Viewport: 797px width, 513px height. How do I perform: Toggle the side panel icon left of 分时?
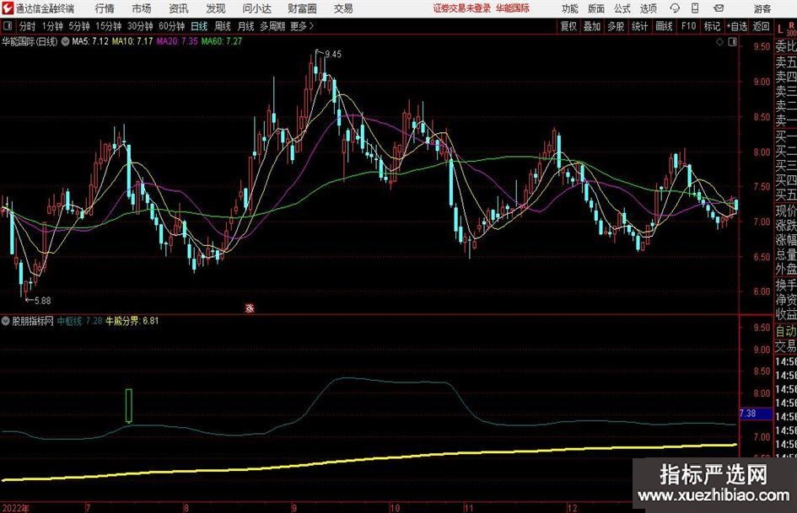pyautogui.click(x=7, y=26)
